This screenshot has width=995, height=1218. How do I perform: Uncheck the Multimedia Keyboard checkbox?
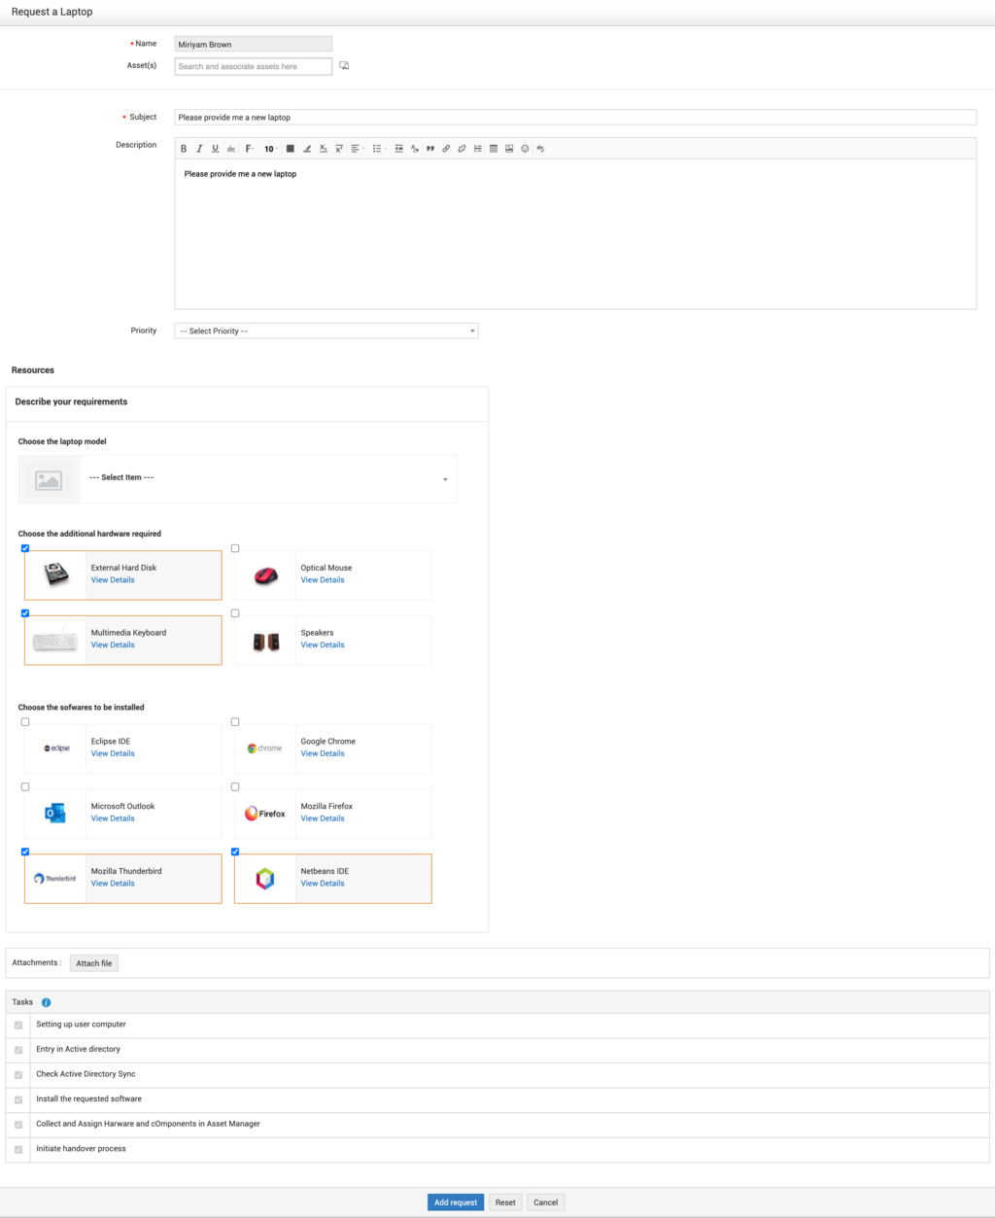point(25,613)
